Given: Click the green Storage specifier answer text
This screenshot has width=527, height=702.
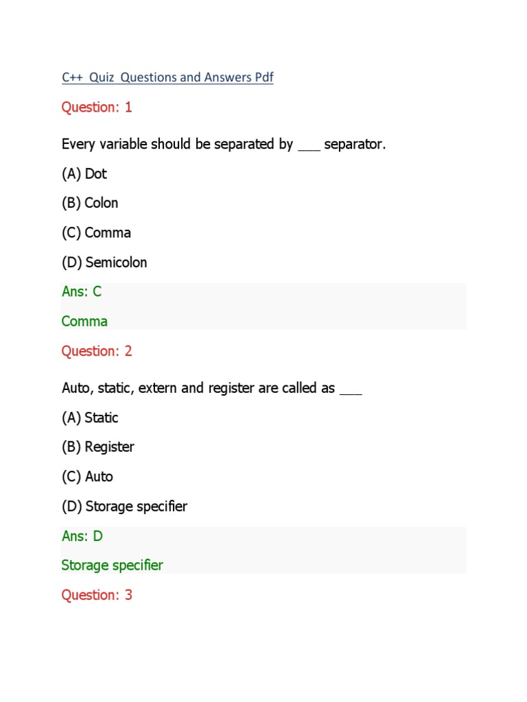Looking at the screenshot, I should point(113,566).
